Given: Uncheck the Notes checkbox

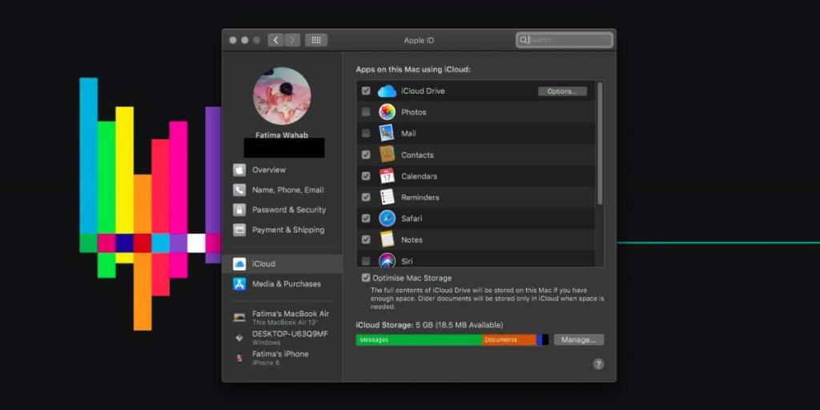Looking at the screenshot, I should (366, 239).
